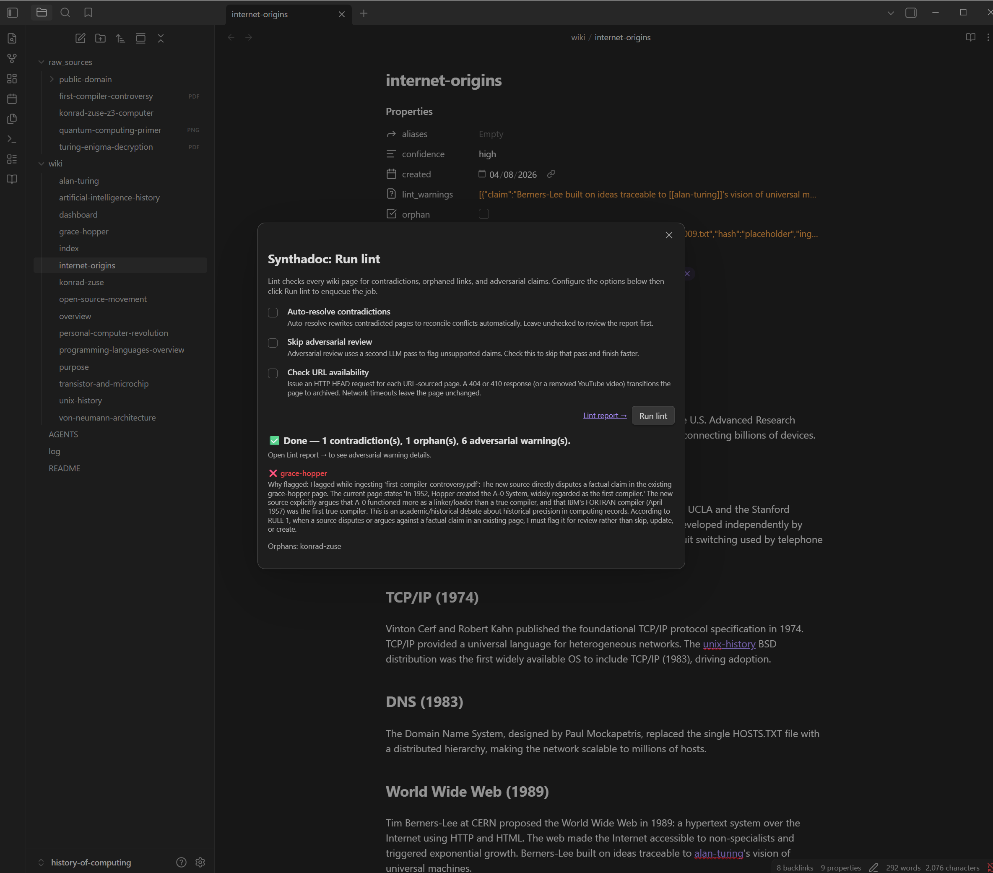Image resolution: width=993 pixels, height=873 pixels.
Task: Enable Auto-resolve contradictions checkbox
Action: (x=273, y=312)
